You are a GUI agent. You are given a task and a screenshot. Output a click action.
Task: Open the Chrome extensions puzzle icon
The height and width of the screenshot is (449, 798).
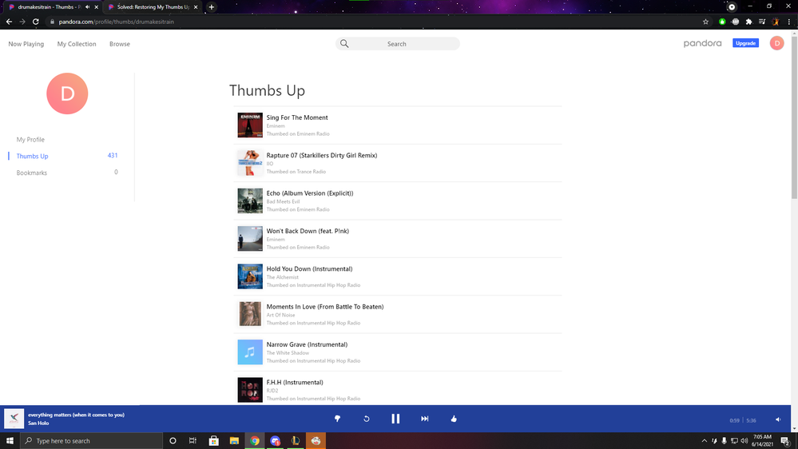[x=748, y=22]
